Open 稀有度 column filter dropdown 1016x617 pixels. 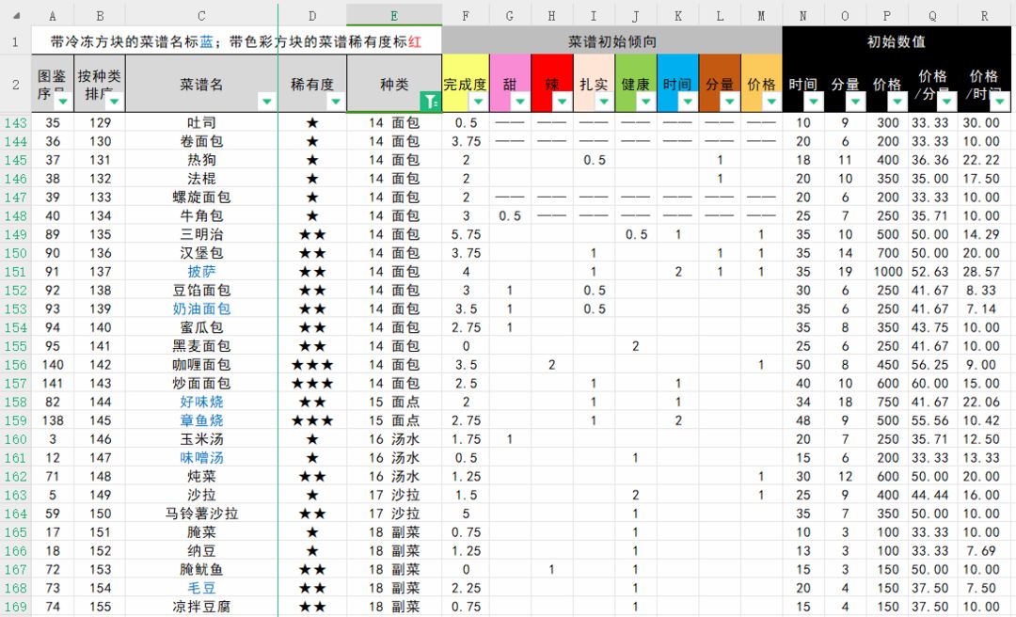[336, 101]
